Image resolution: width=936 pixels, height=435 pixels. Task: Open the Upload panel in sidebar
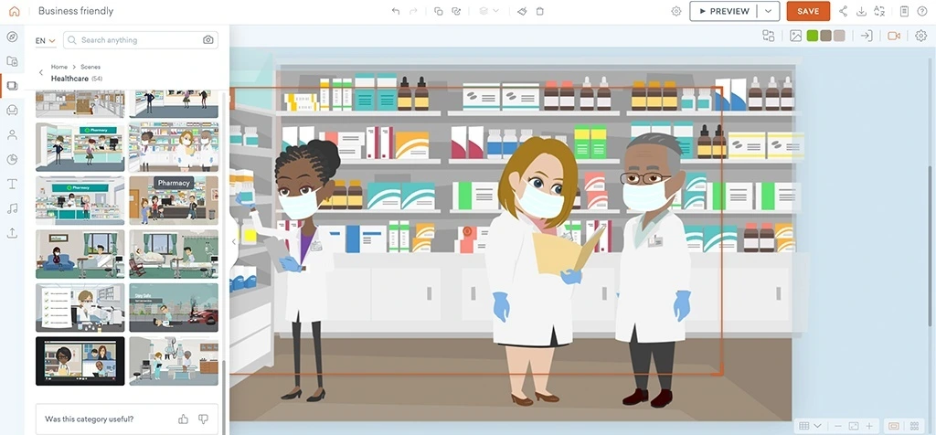[12, 233]
